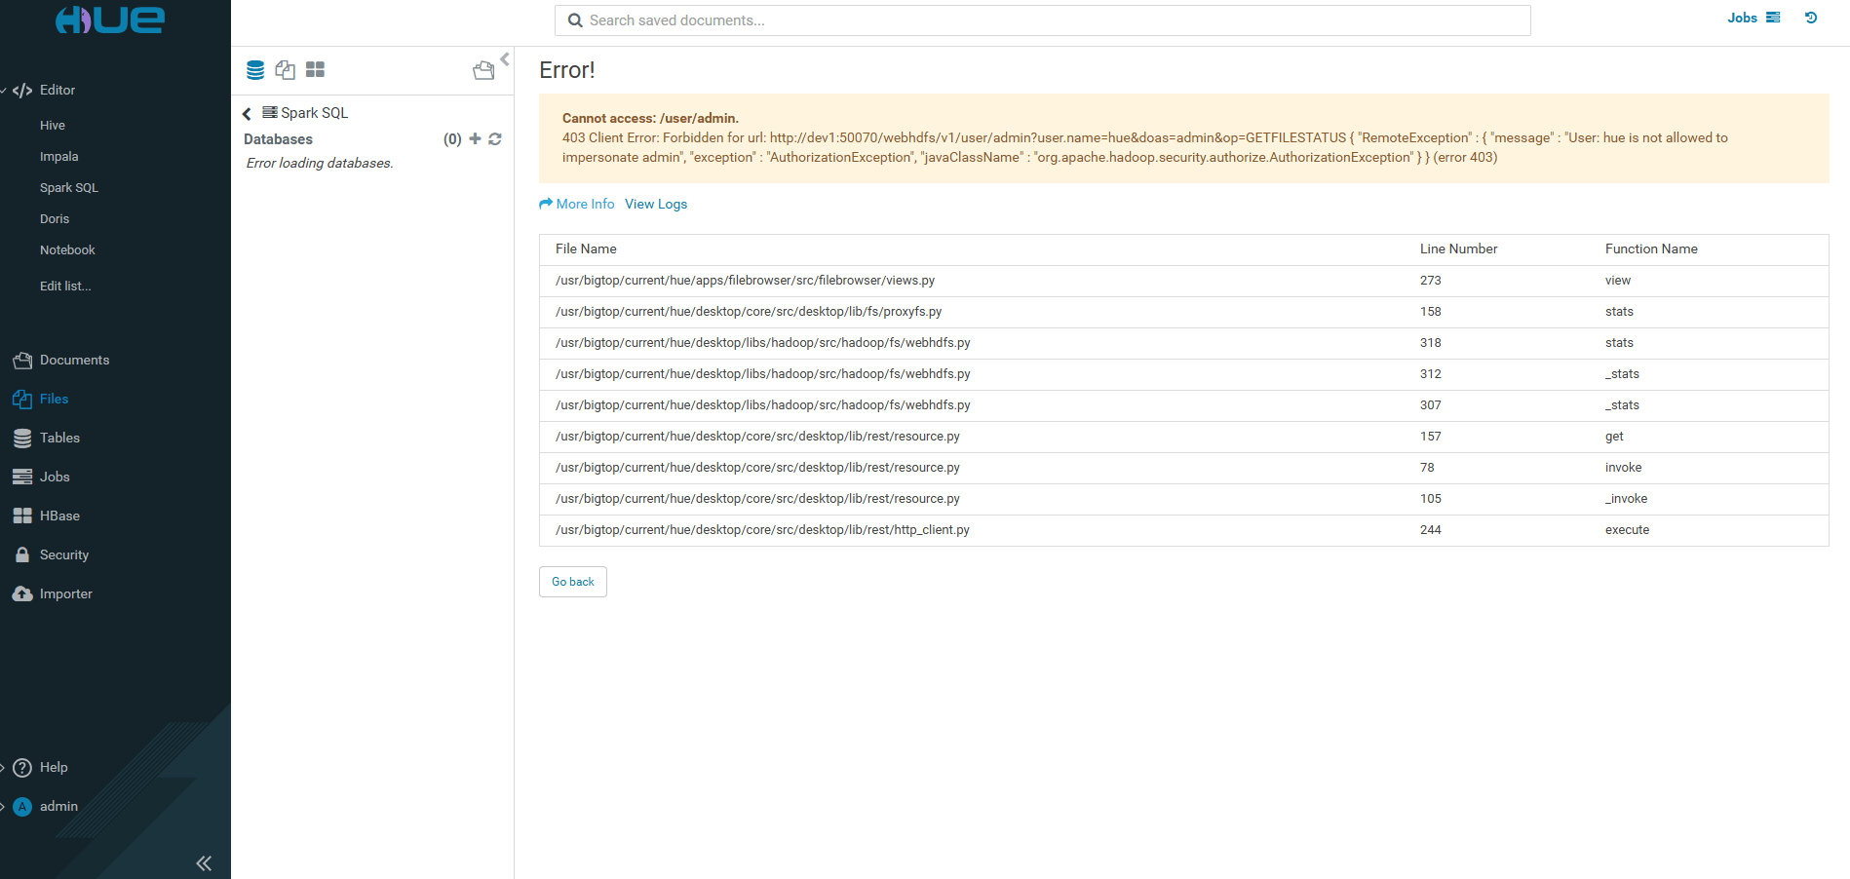Hide the assist panel with the arrow
1850x879 pixels.
(505, 59)
